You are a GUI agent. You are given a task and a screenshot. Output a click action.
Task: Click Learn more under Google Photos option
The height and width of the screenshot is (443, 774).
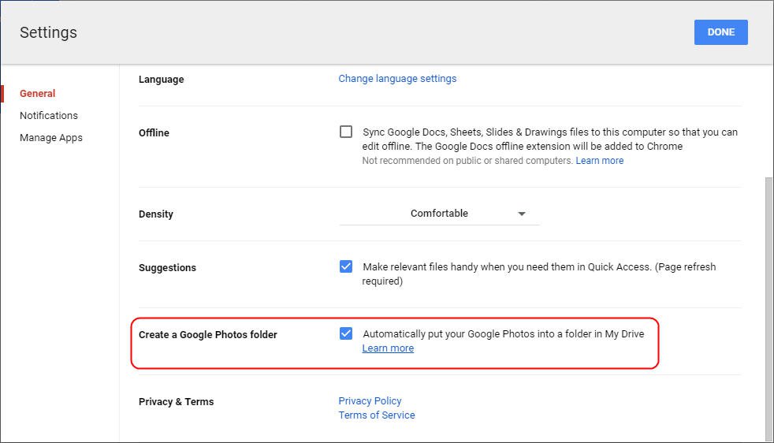click(388, 348)
